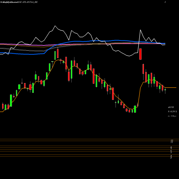This screenshot has width=179, height=179.
Task: Select the tall red gap-up candlestick
Action: click(x=140, y=54)
